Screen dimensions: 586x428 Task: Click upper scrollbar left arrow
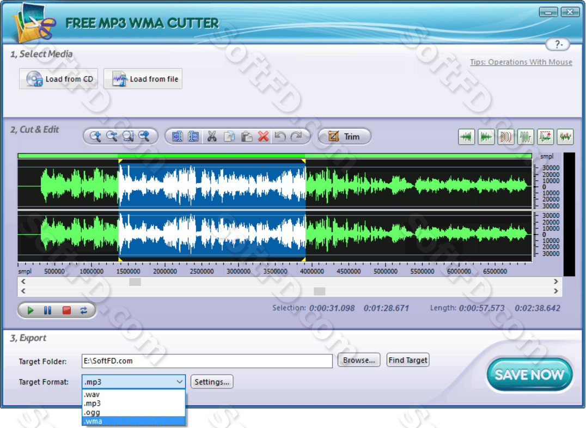[23, 282]
